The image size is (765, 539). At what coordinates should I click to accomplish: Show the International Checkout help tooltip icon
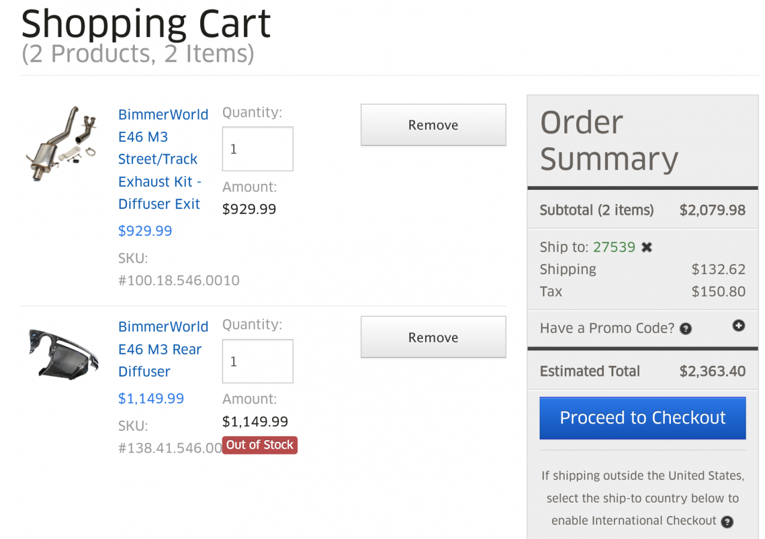pos(727,522)
